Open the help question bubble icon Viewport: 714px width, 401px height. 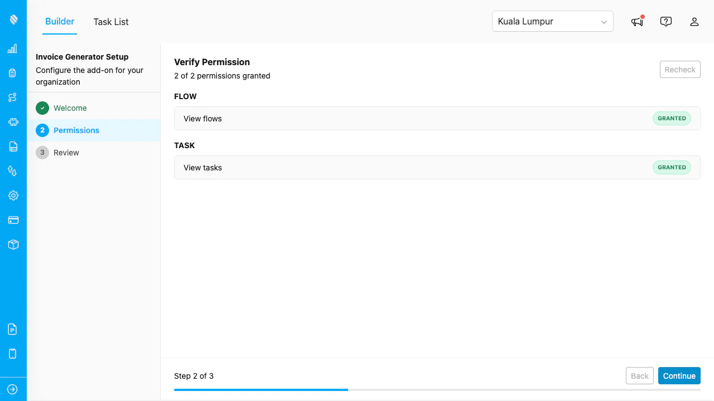[665, 21]
